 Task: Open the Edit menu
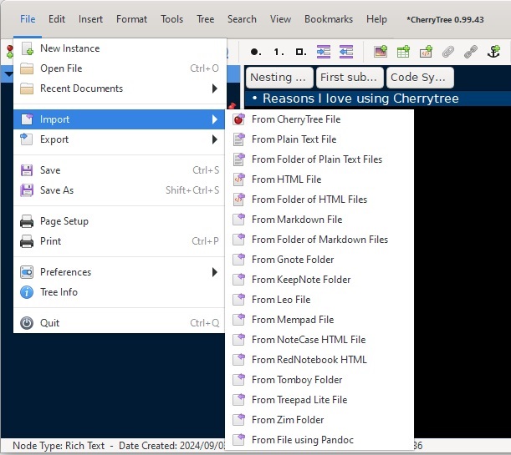point(57,19)
